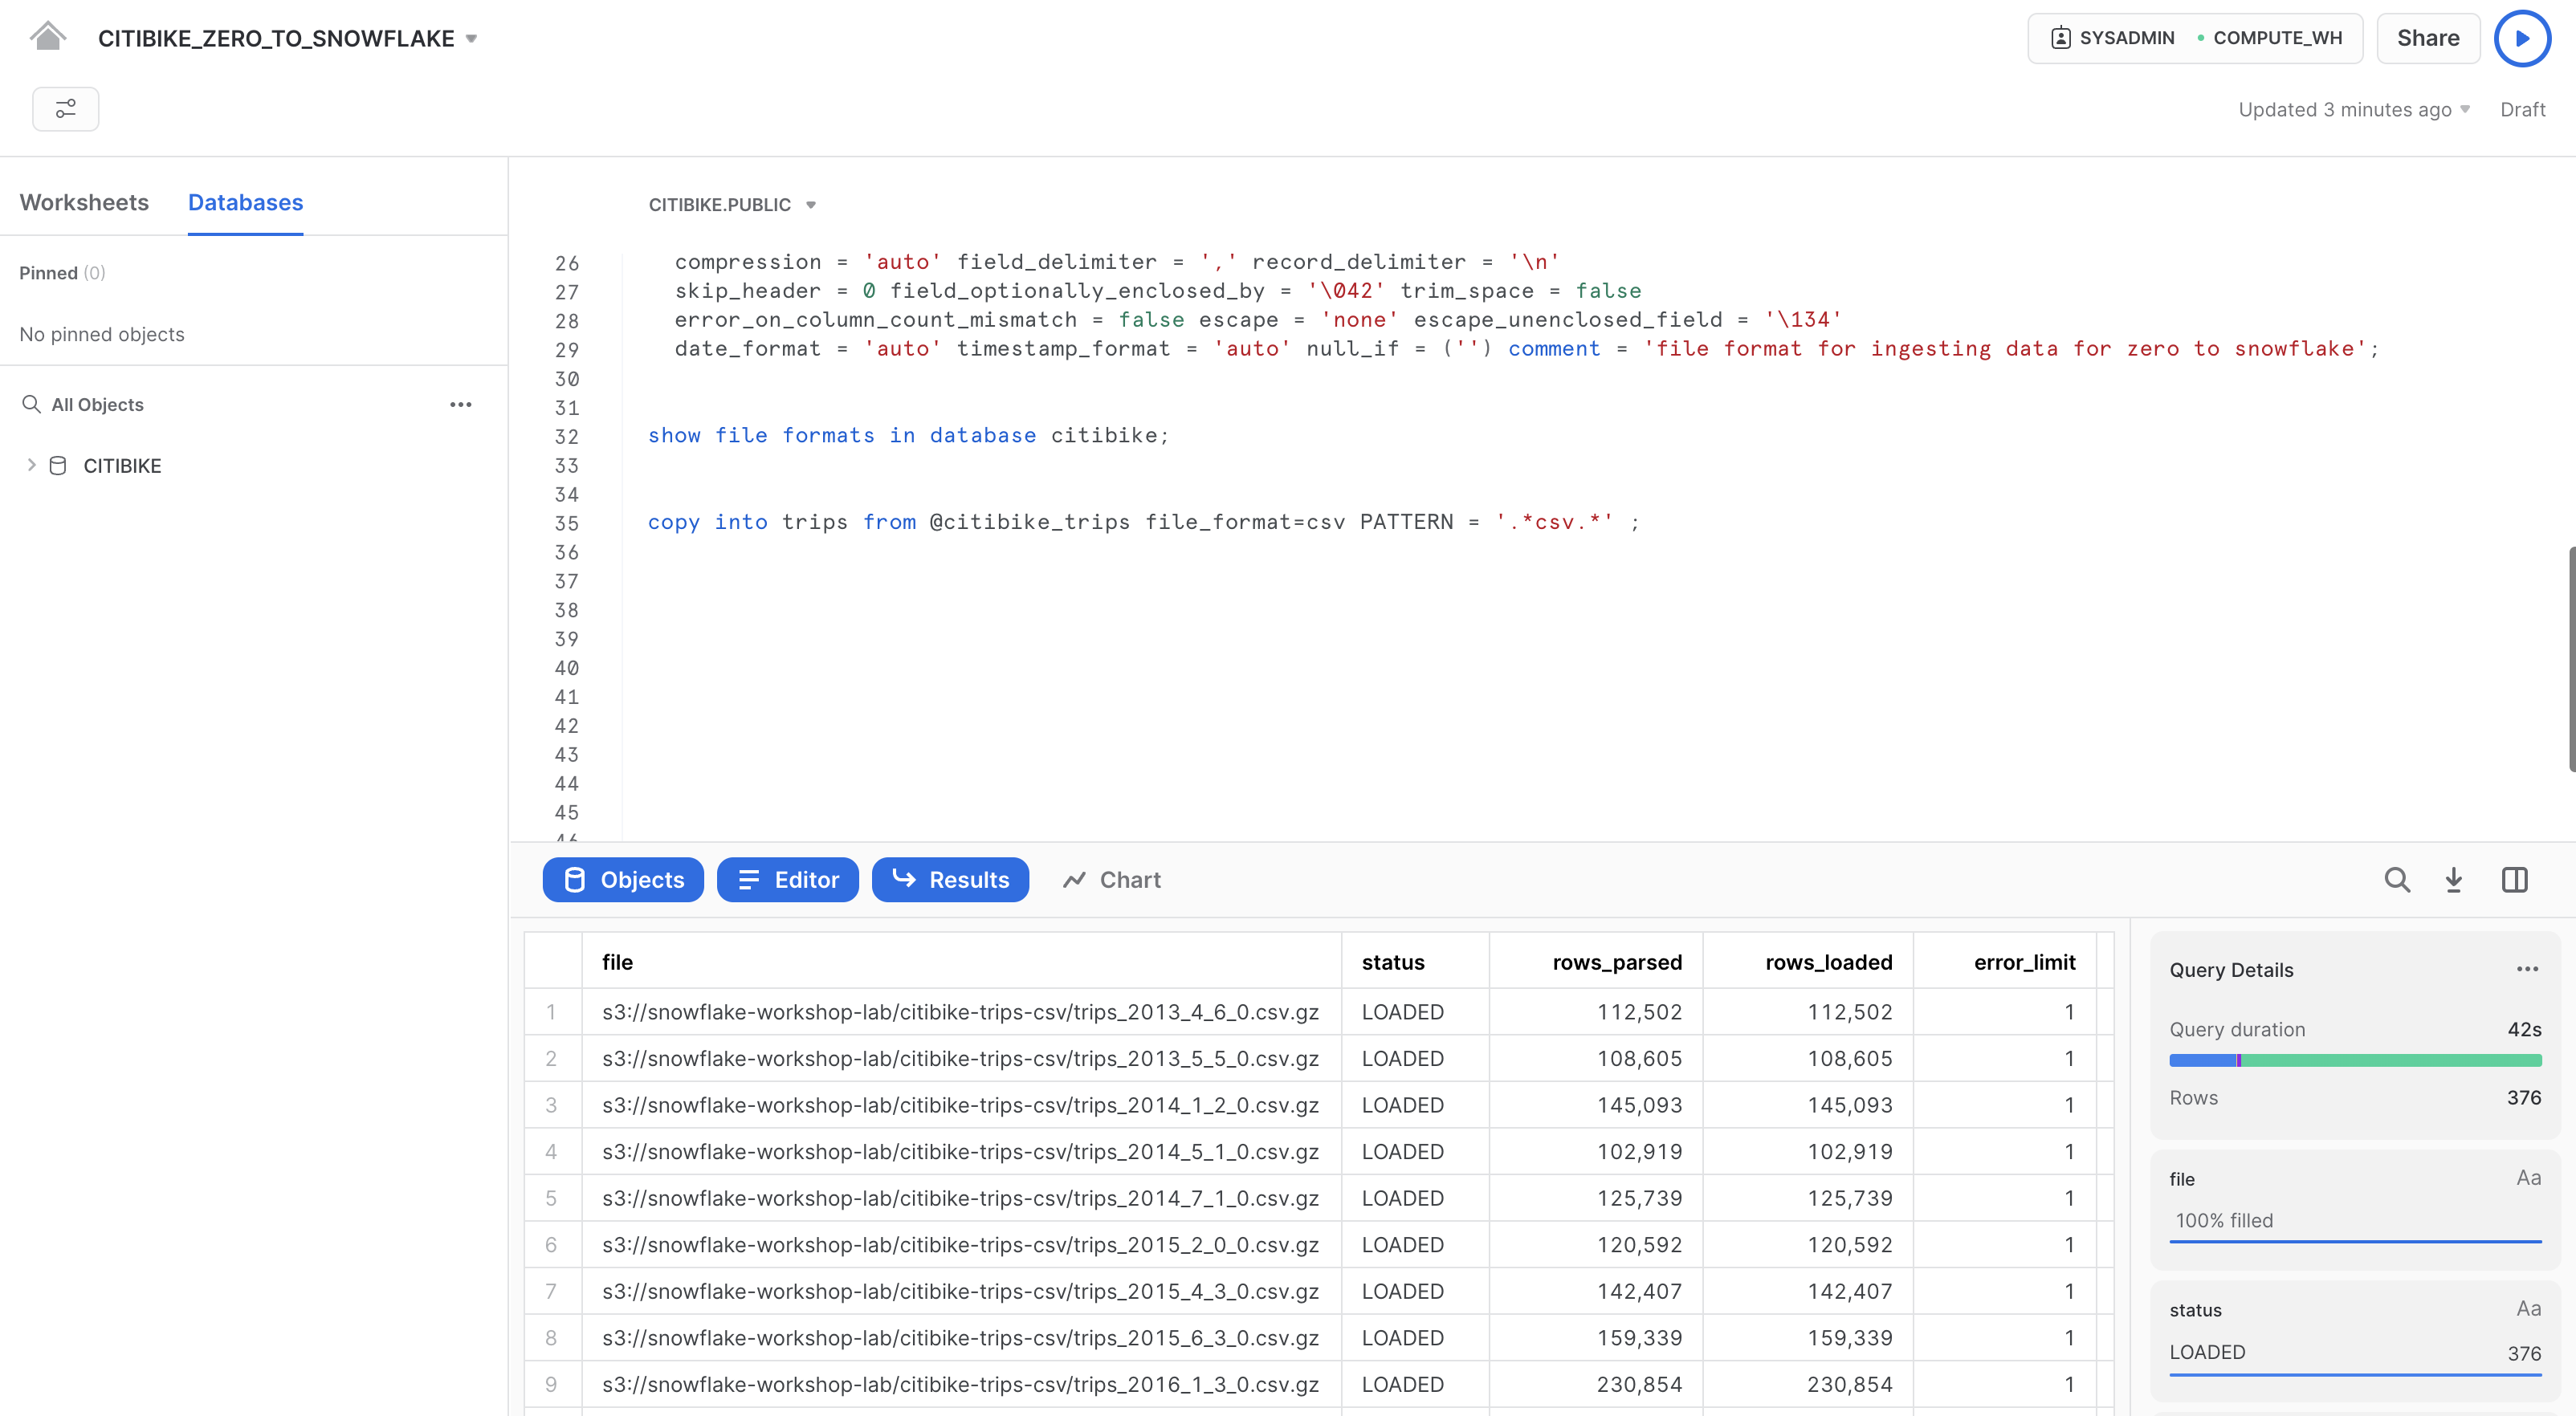Select the trips_2015_2_0_0.csv.gz file cell

tap(960, 1245)
